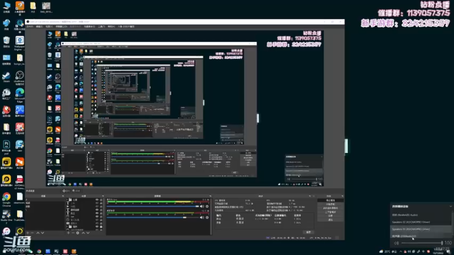This screenshot has height=255, width=454.
Task: Open scenes dock header dropdown arrow
Action: (63, 196)
